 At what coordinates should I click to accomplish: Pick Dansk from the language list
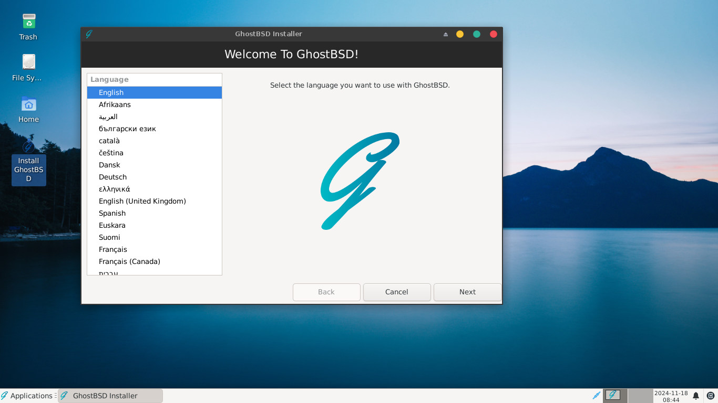155,165
